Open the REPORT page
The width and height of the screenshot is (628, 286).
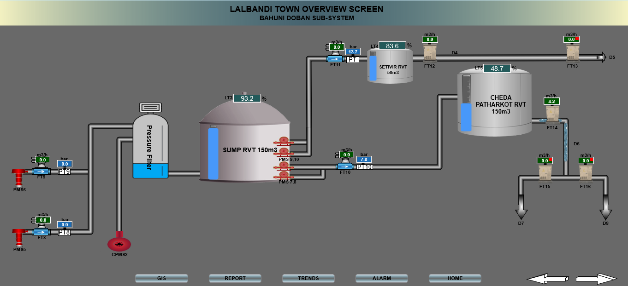(235, 278)
